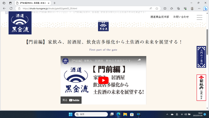This screenshot has width=209, height=118.
Task: Open the Bing chat sidebar
Action: (205, 9)
